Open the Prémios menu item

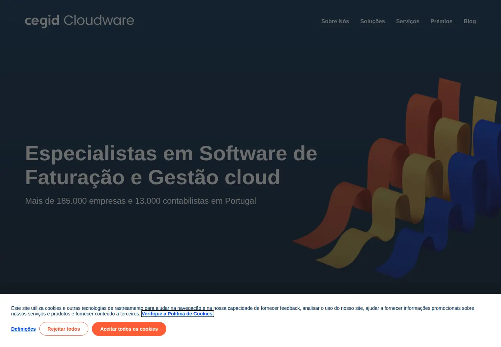441,21
